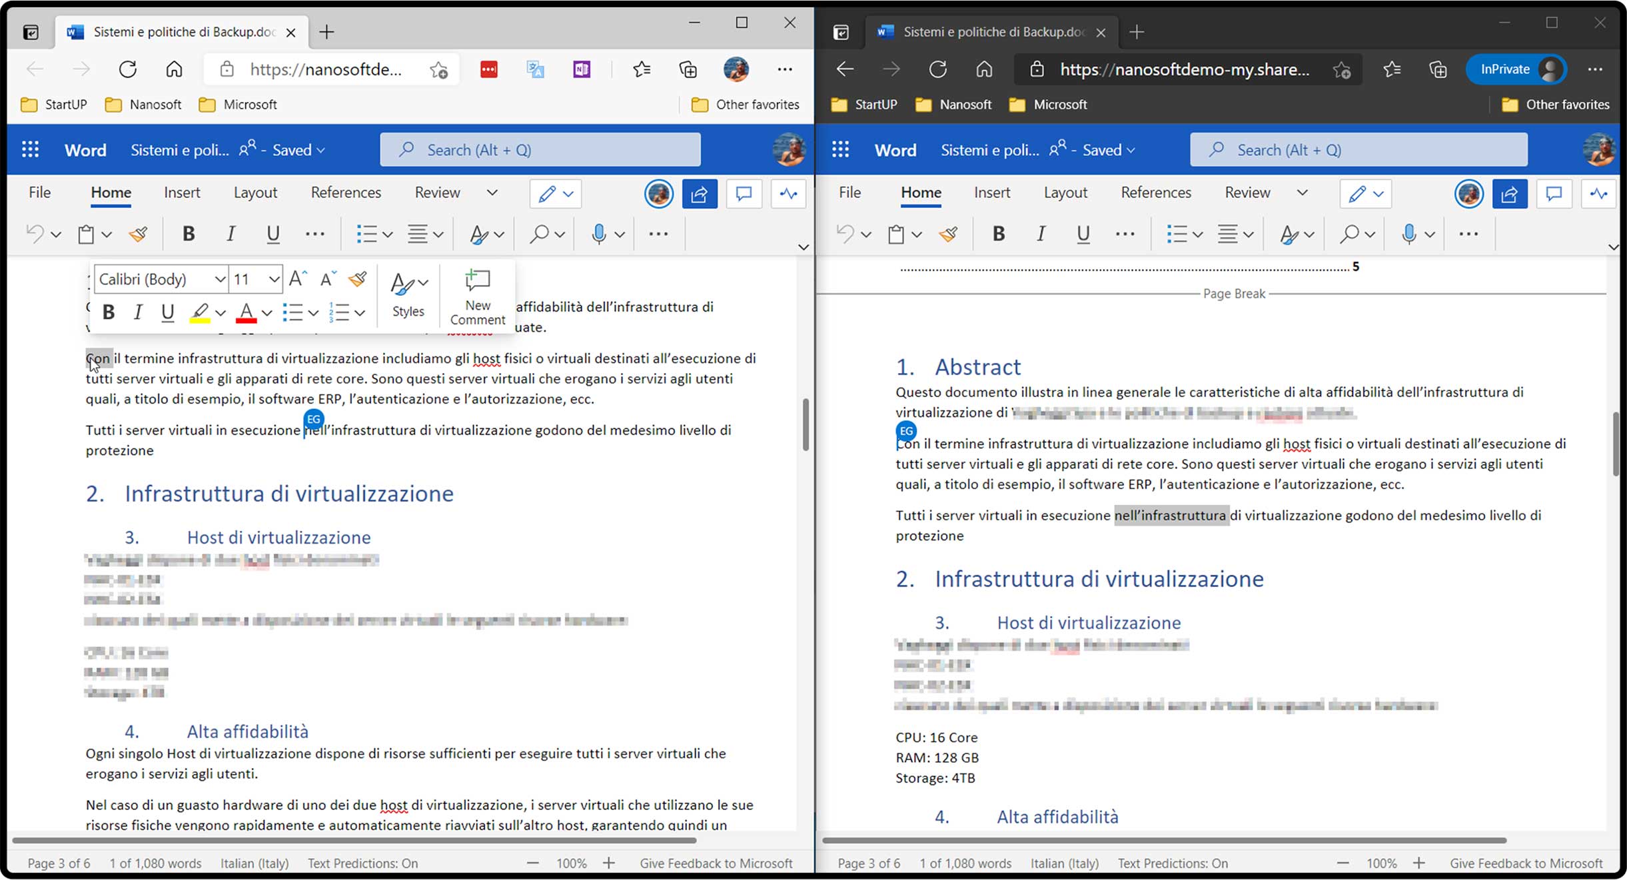Open user account avatar in left Word header
The height and width of the screenshot is (880, 1627).
click(789, 150)
